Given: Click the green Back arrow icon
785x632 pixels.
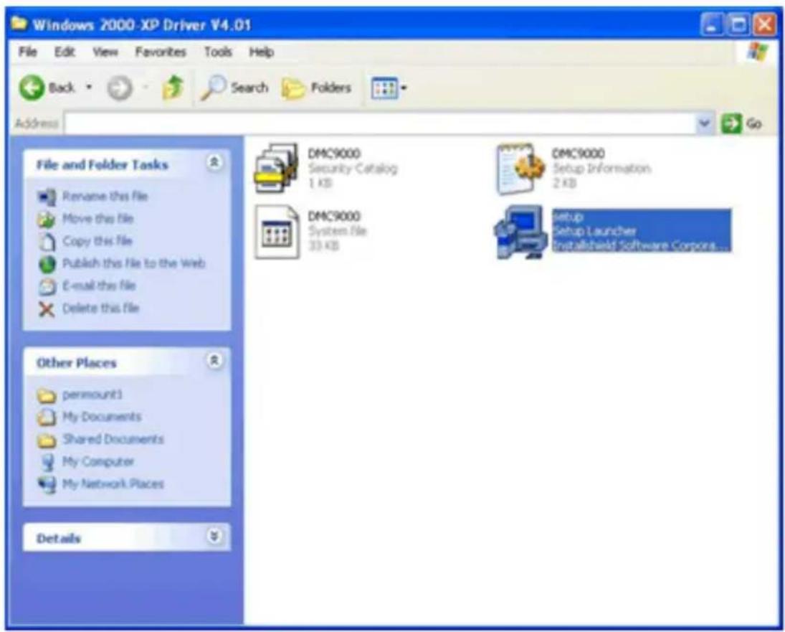Looking at the screenshot, I should (32, 88).
